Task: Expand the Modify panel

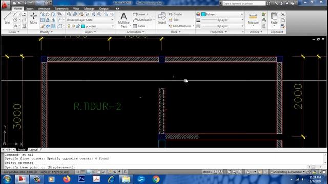Action: pyautogui.click(x=47, y=32)
